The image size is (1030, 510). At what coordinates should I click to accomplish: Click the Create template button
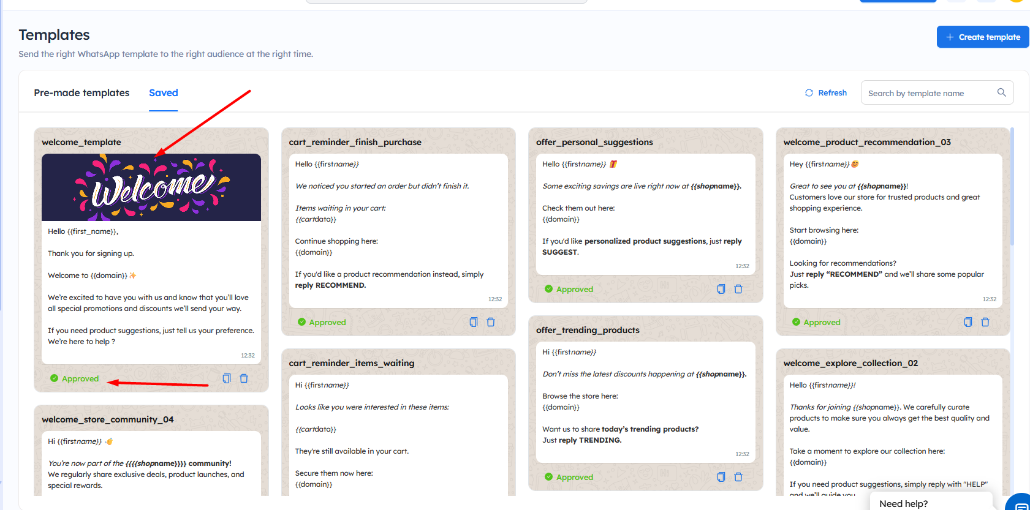pos(983,37)
